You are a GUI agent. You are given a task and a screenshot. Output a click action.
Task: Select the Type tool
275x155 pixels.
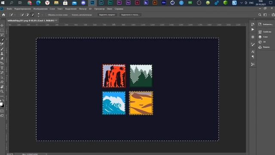2,68
